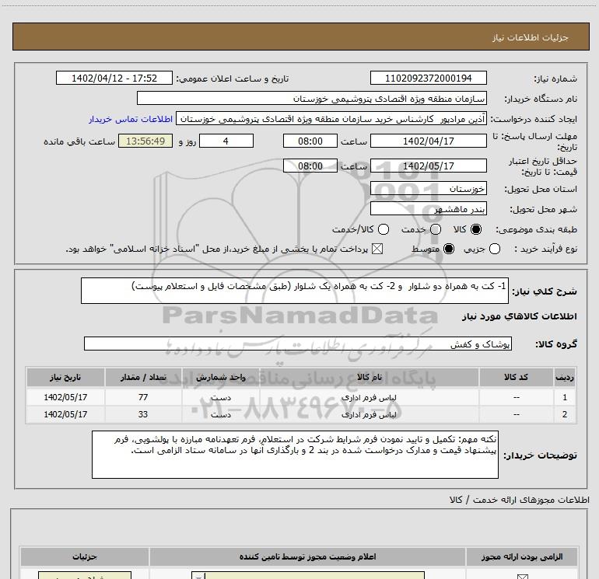This screenshot has height=579, width=599.
Task: Select the خدمت radio button
Action: pos(436,229)
